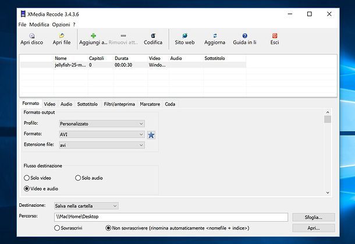Choose the Sovrascrivi option

point(57,228)
